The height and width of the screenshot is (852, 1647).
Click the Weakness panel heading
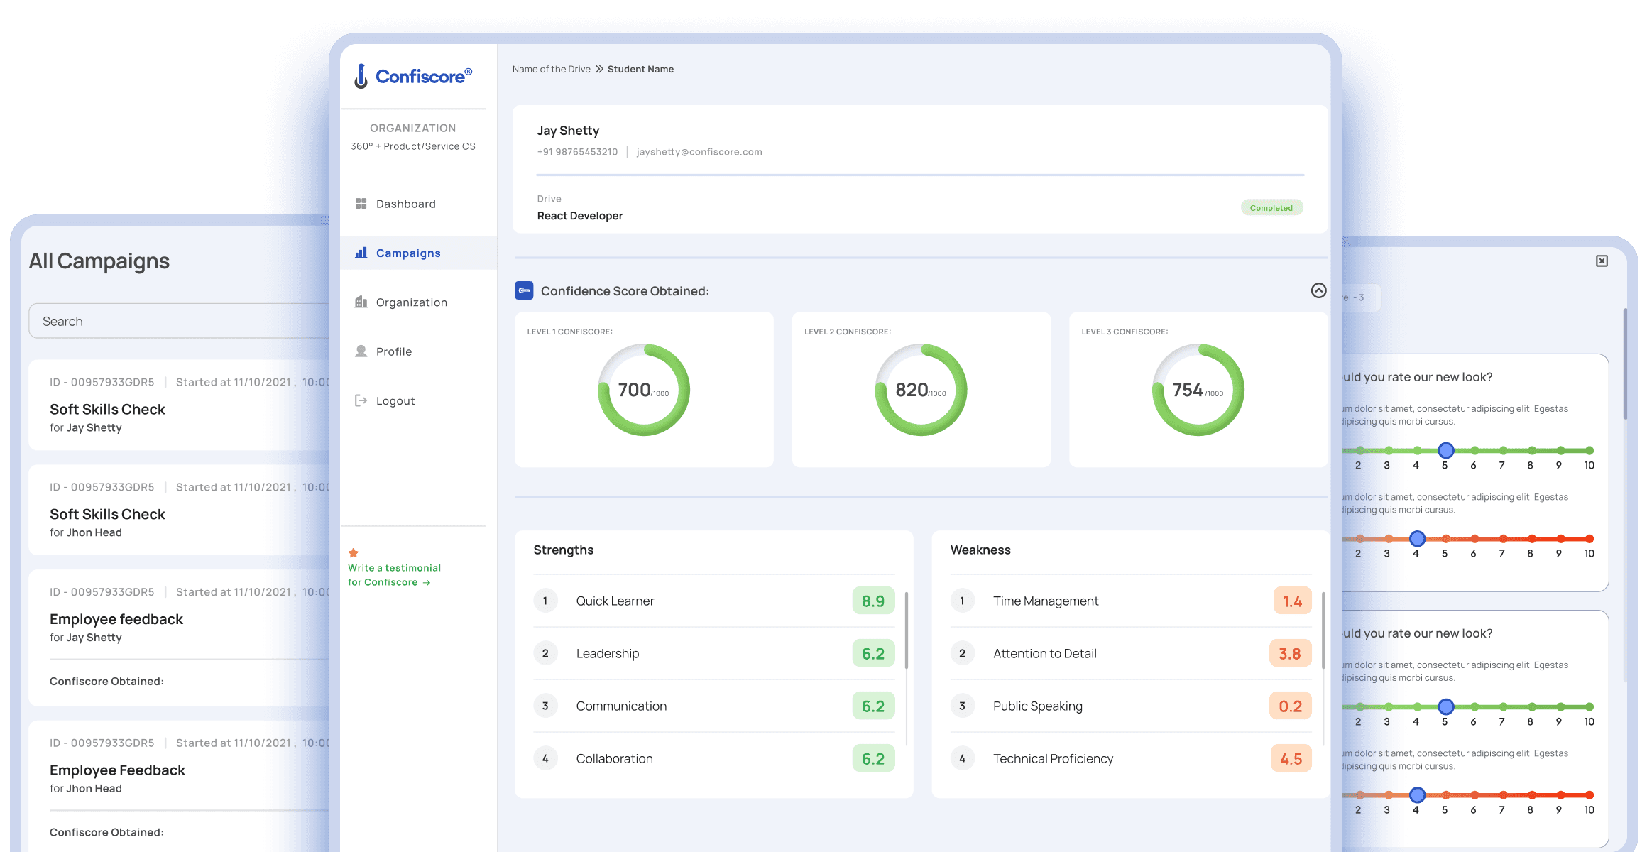(980, 550)
